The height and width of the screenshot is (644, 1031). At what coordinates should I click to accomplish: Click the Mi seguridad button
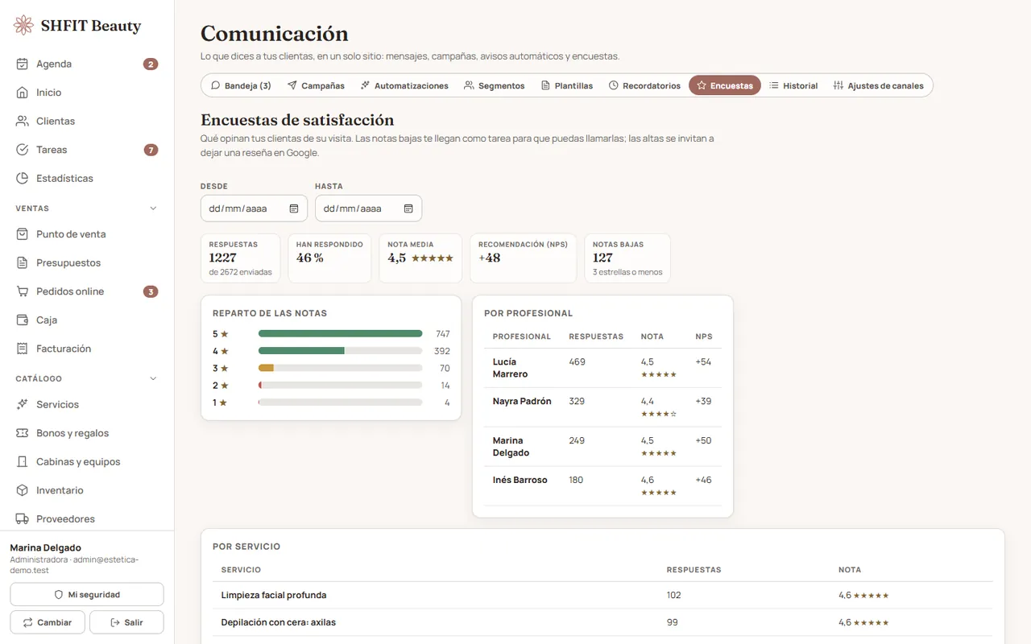pos(87,595)
